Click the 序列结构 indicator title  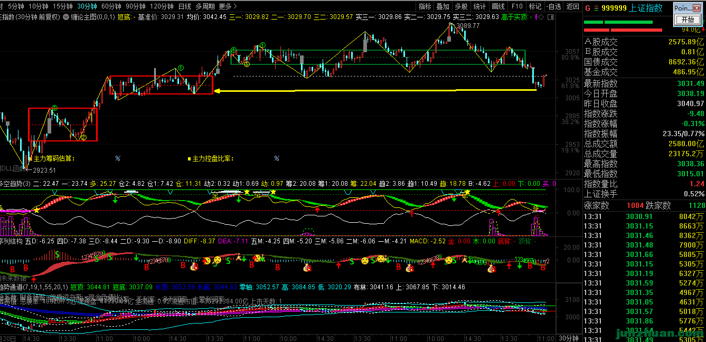[12, 241]
